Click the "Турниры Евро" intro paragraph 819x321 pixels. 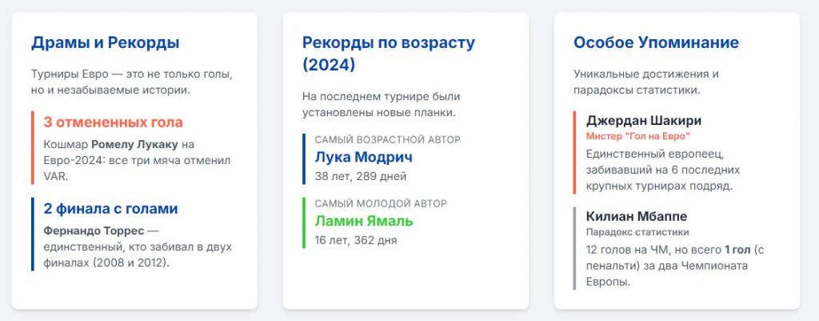[x=131, y=82]
